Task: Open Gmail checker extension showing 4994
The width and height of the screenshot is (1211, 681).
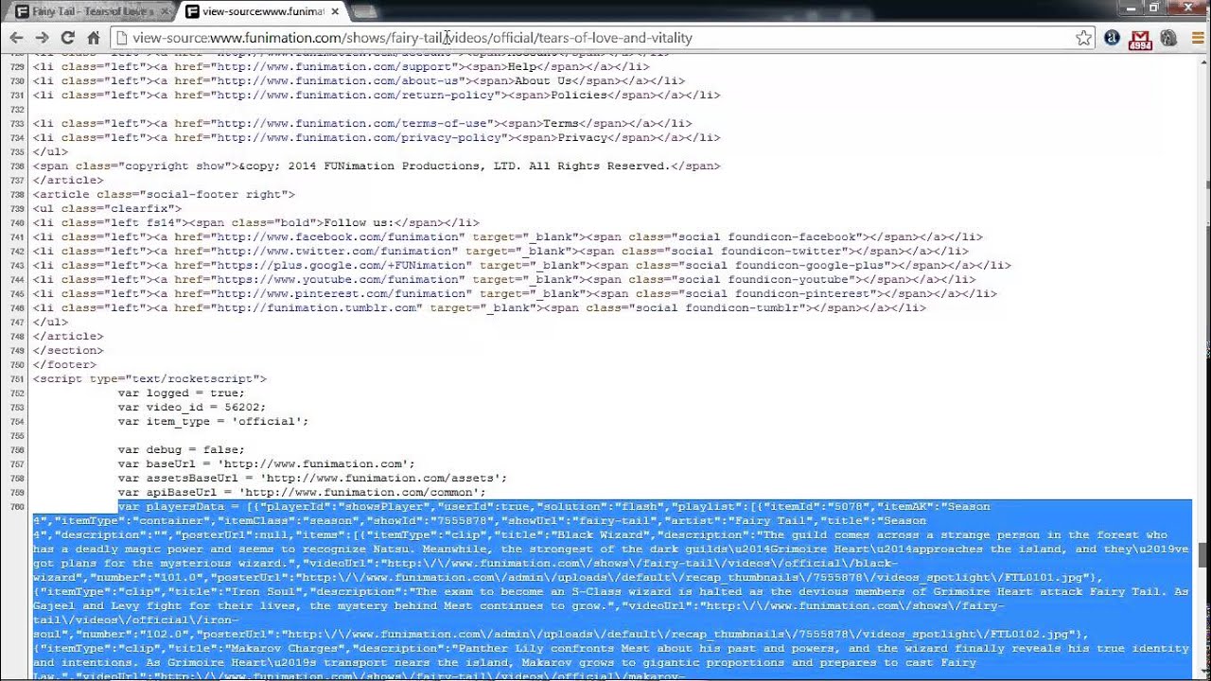Action: click(1141, 39)
